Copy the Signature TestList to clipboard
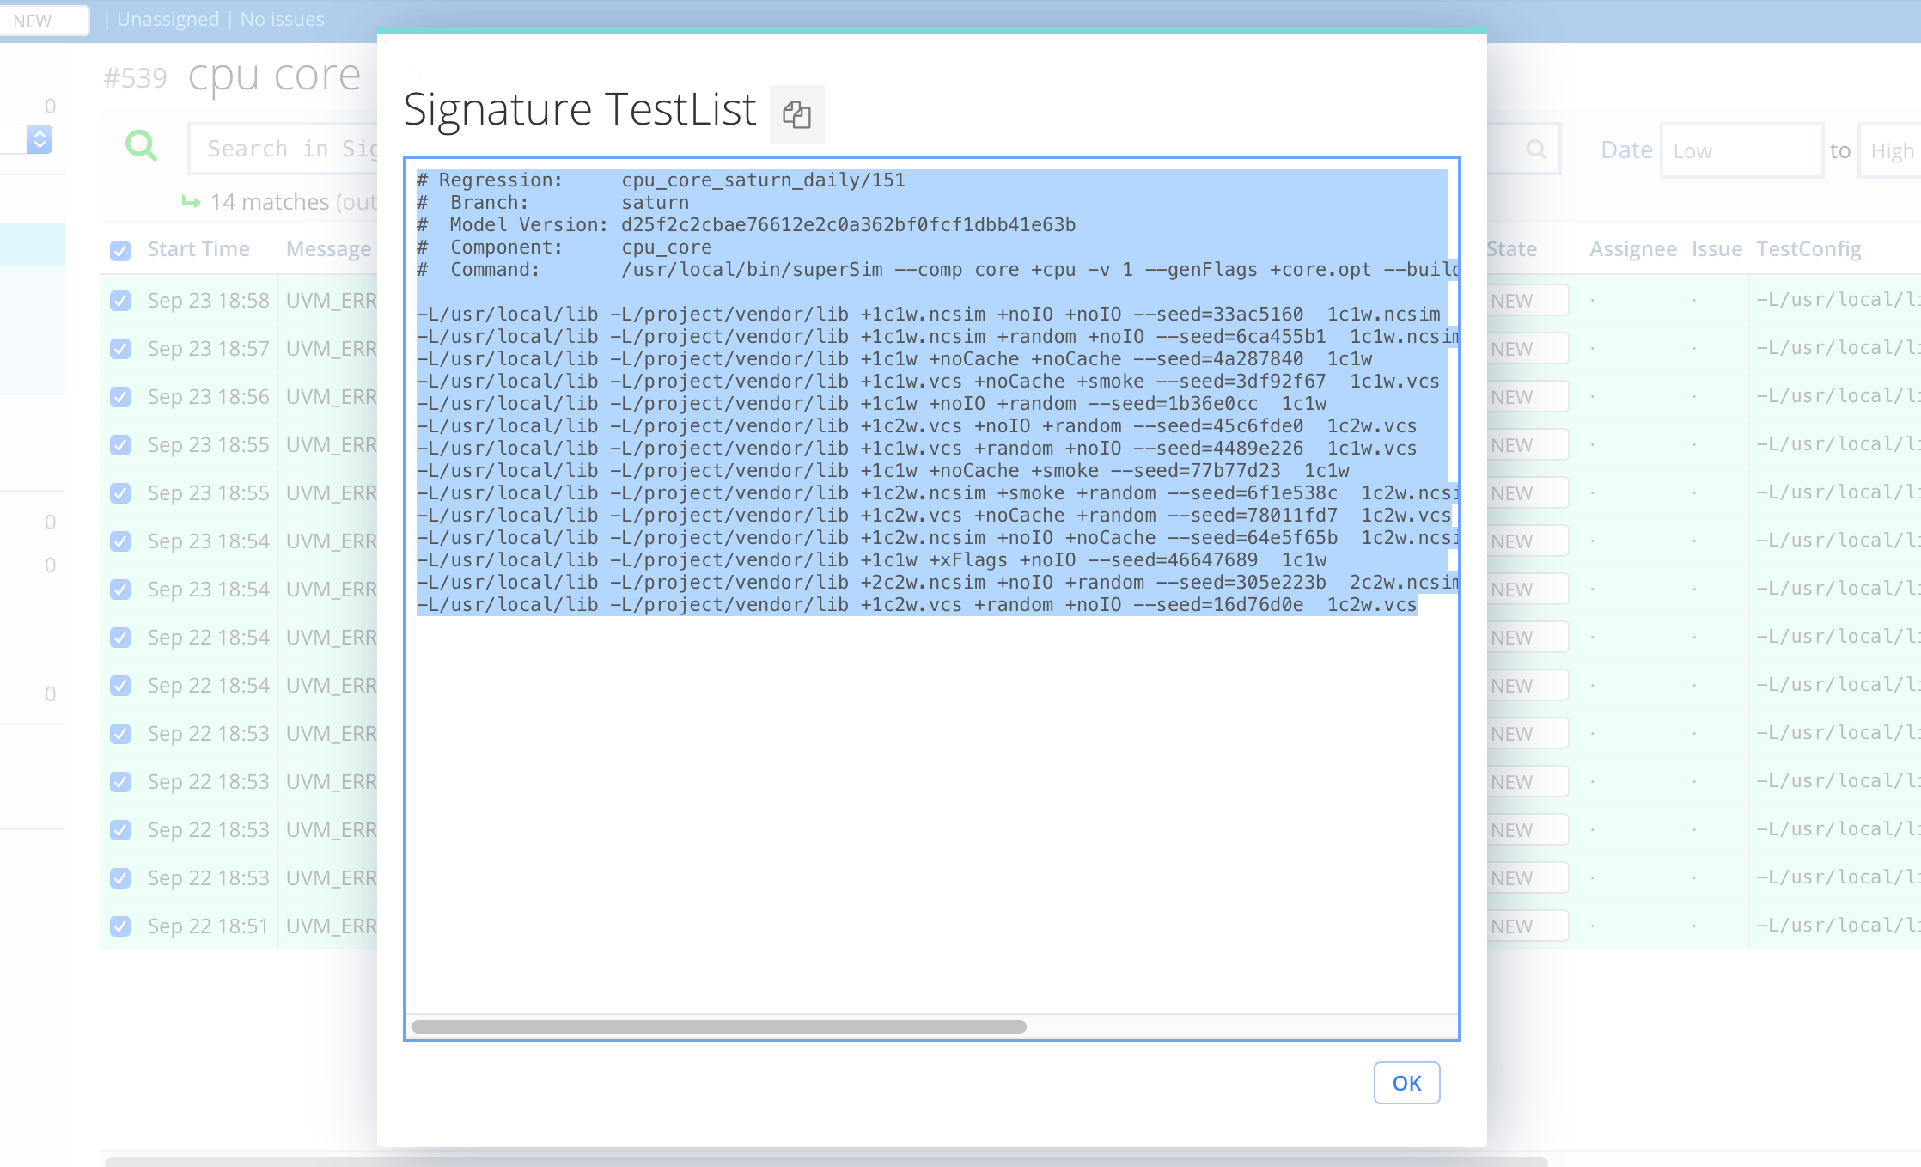Image resolution: width=1921 pixels, height=1167 pixels. click(796, 113)
